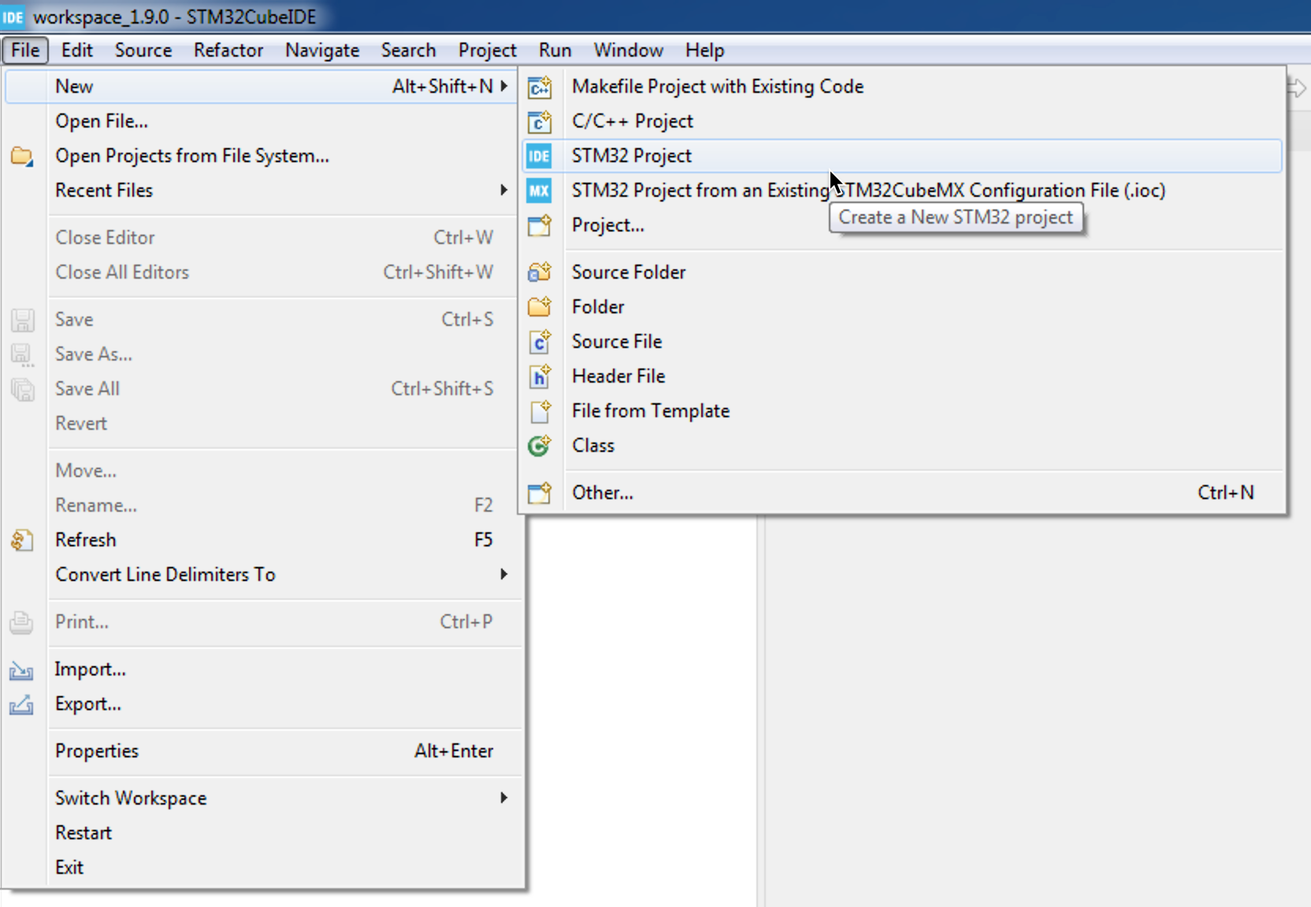Viewport: 1311px width, 907px height.
Task: Click the Export icon in the File menu
Action: (21, 705)
